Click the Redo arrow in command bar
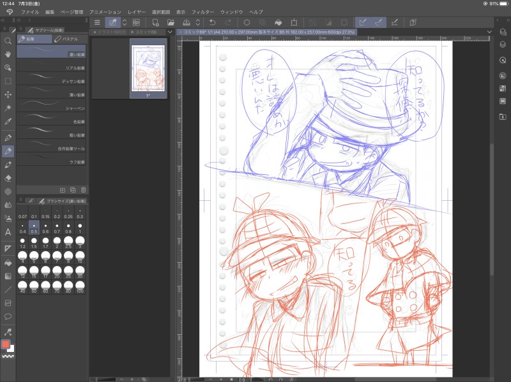Viewport: 511px width, 382px height. point(228,22)
